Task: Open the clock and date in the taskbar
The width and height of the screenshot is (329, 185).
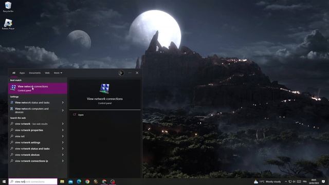Action: tap(314, 181)
